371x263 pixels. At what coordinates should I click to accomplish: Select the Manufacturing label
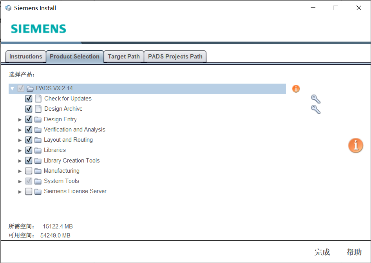(x=62, y=170)
